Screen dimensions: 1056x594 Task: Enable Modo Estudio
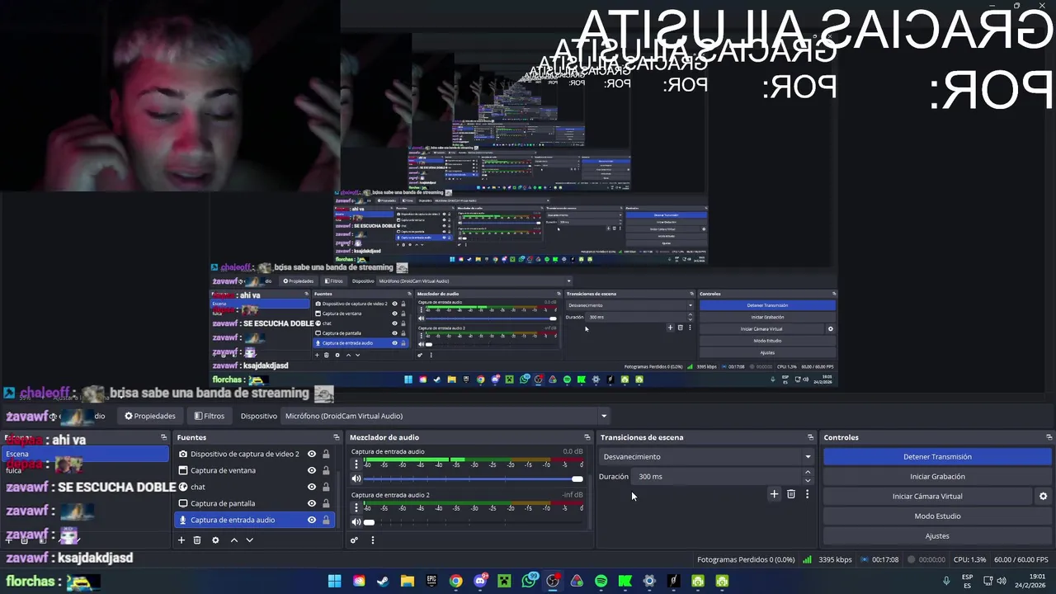pyautogui.click(x=937, y=516)
